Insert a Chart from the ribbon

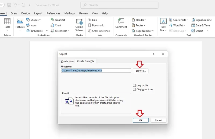pyautogui.click(x=52, y=25)
